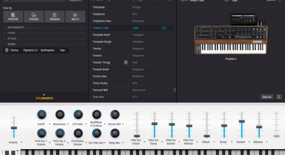
Task: Toggle the Synthopedia bank filter
Action: pos(48,50)
